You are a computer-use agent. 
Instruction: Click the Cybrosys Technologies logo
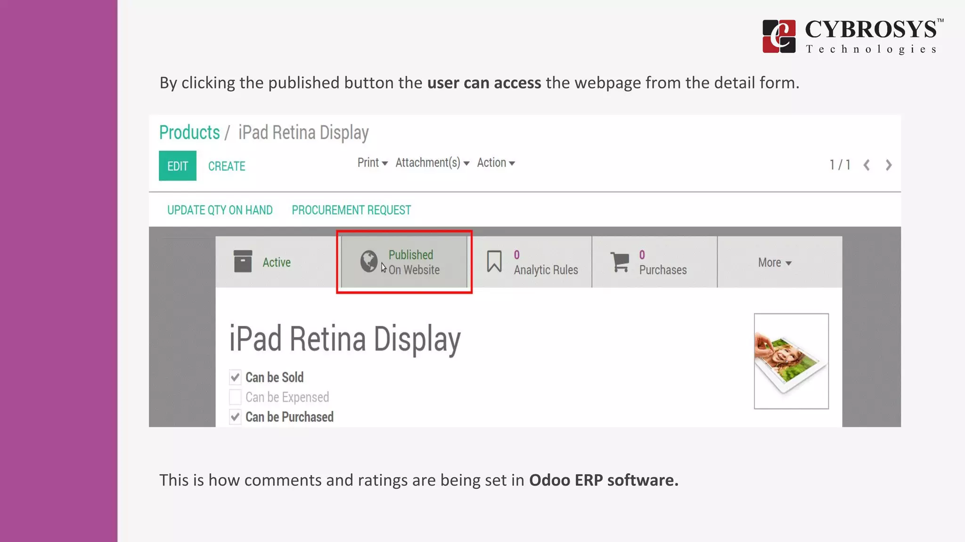[x=853, y=36]
